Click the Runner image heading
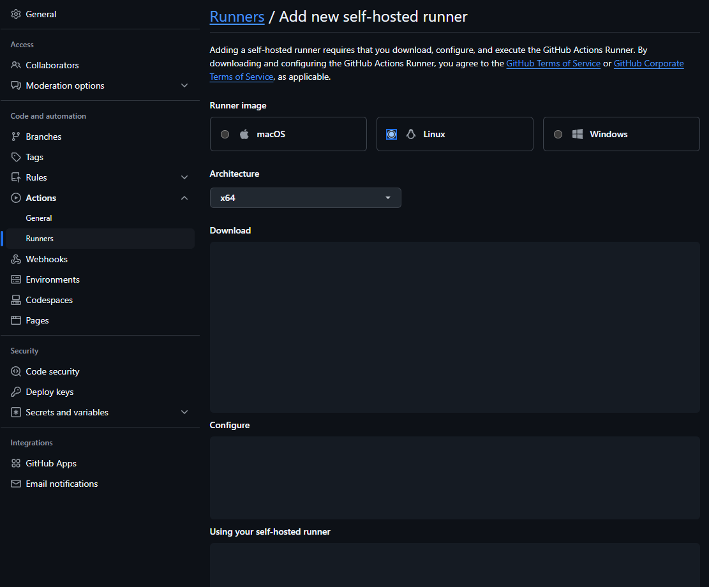Image resolution: width=709 pixels, height=587 pixels. coord(238,105)
